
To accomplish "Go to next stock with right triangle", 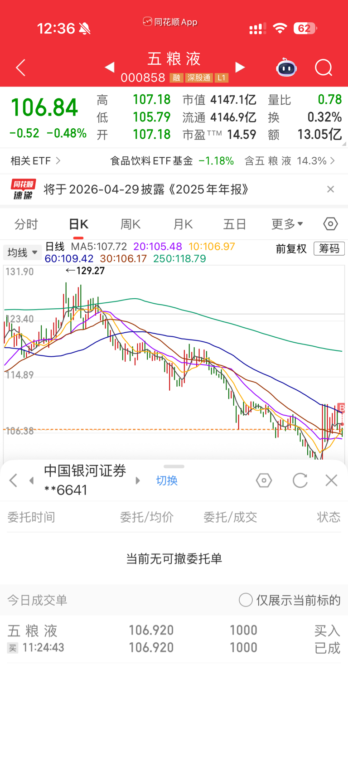I will [x=240, y=68].
